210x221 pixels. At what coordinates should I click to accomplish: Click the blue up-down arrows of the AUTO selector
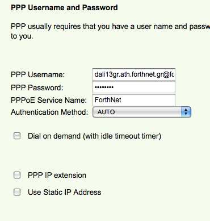coord(186,112)
